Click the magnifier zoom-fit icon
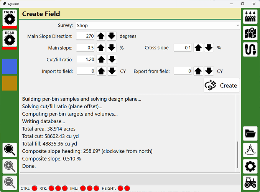The width and height of the screenshot is (260, 192). 10,150
